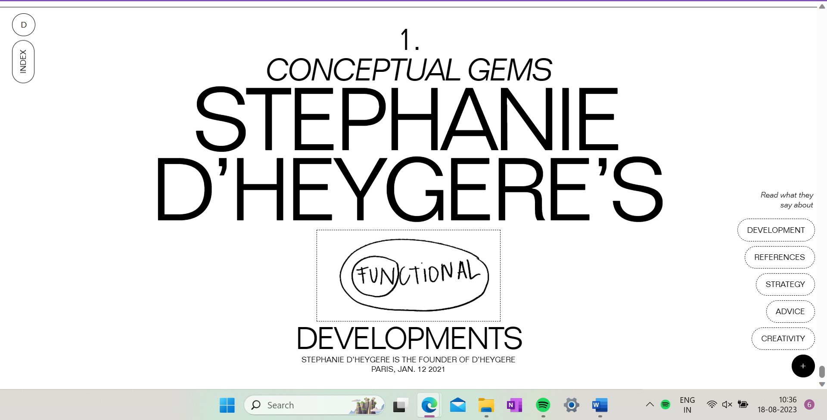Open Wi-Fi network icon in tray
This screenshot has width=827, height=420.
pyautogui.click(x=712, y=405)
